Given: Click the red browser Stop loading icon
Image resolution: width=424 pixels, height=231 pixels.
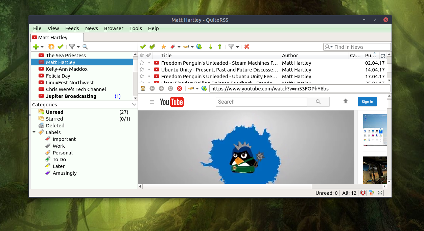Looking at the screenshot, I should [180, 88].
